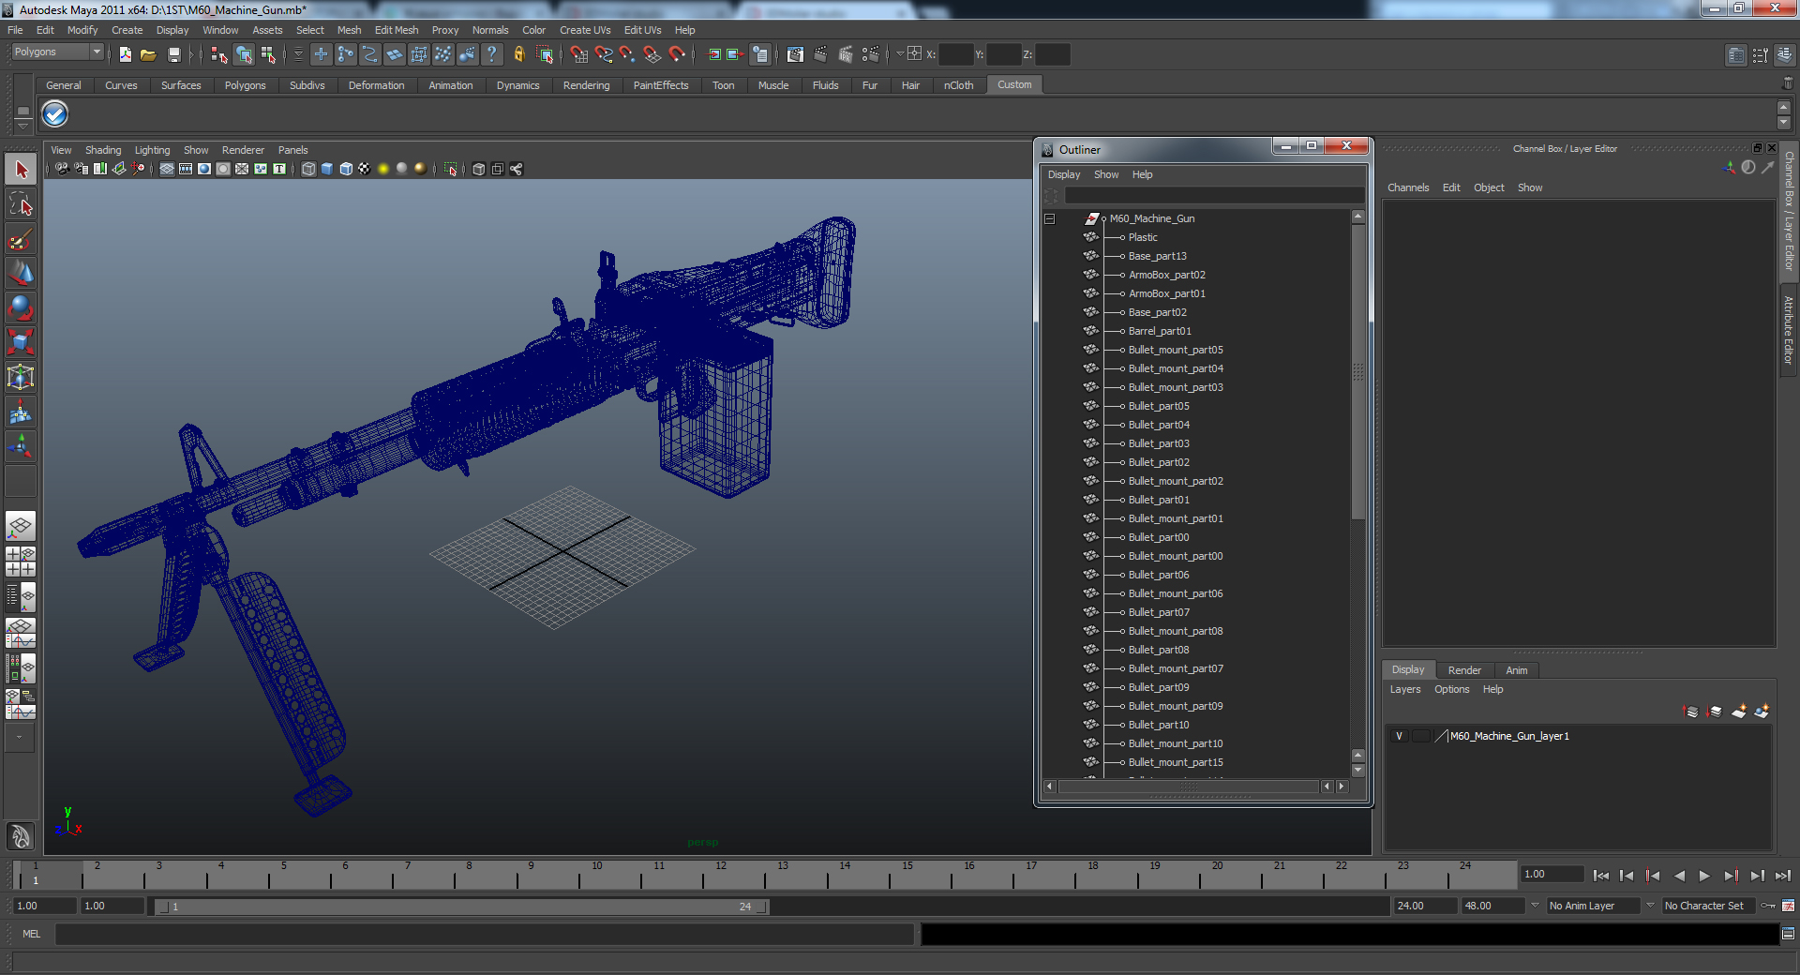1800x975 pixels.
Task: Switch to Persp/Outliner layout icon
Action: click(21, 596)
